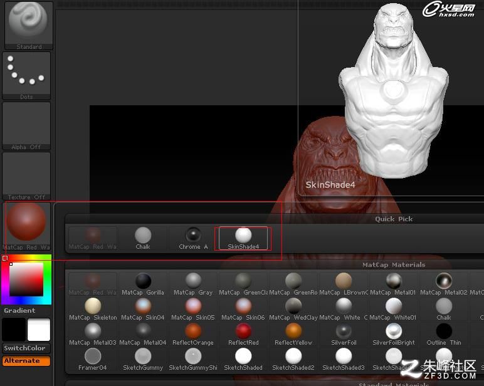Choose ReflectYellow material
The width and height of the screenshot is (484, 386).
(x=293, y=334)
